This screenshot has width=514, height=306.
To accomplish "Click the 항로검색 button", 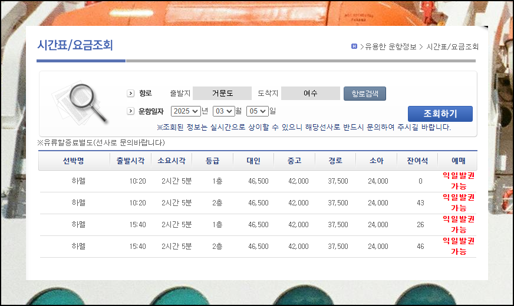I will click(364, 94).
